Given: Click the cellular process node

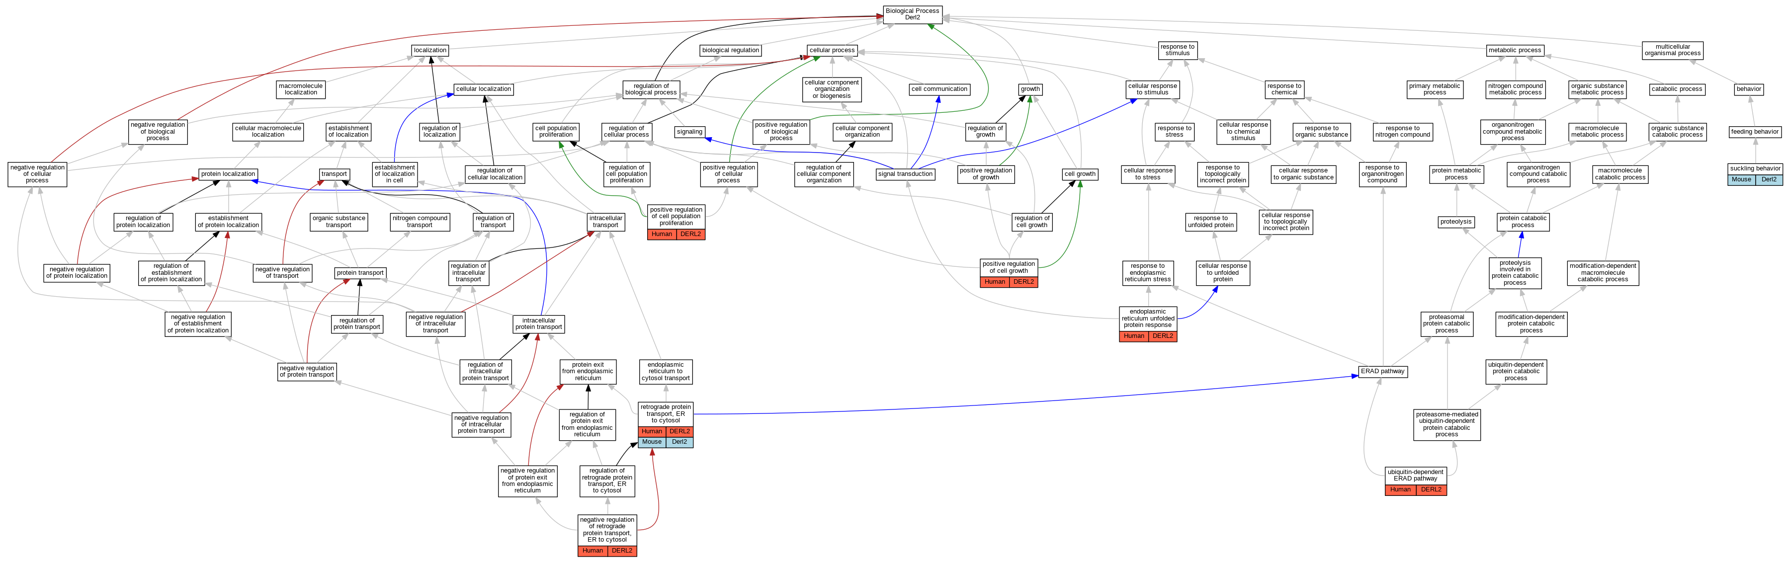Looking at the screenshot, I should pyautogui.click(x=833, y=50).
